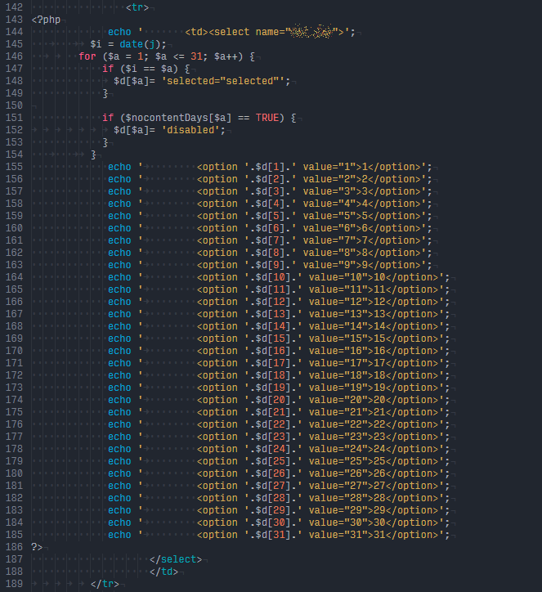Click the echo keyword on line 181
The image size is (542, 592).
(x=119, y=486)
